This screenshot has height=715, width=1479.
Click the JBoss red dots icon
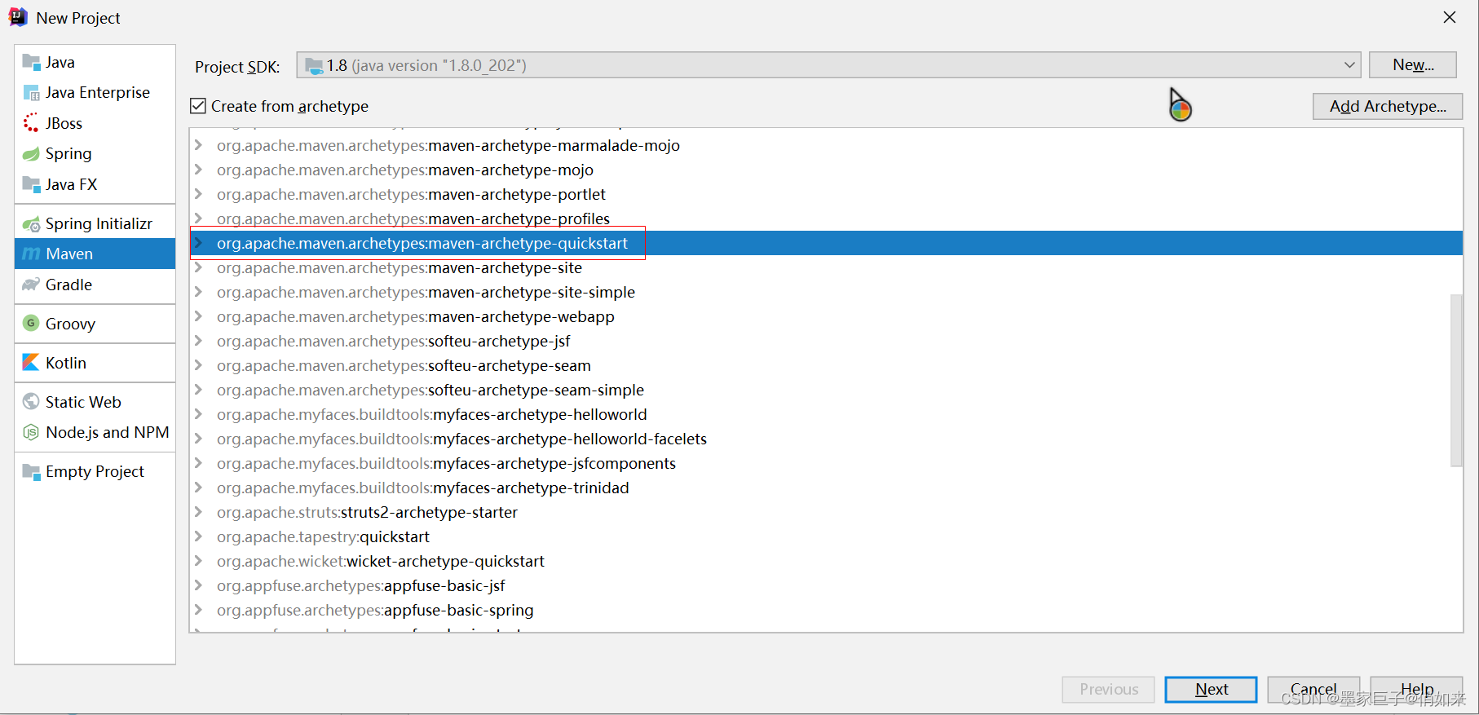(31, 123)
